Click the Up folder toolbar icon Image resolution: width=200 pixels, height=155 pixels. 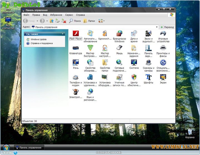coord(51,21)
